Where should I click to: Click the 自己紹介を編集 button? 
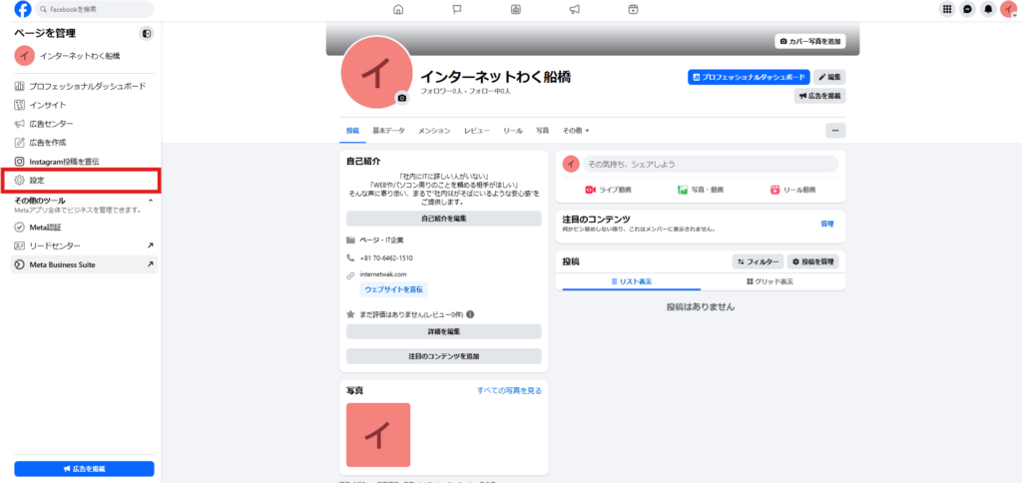point(443,219)
